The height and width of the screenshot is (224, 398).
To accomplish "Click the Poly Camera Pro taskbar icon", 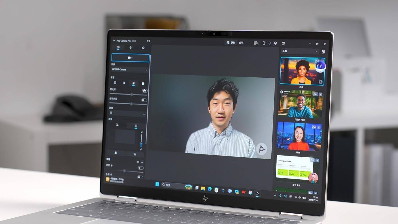I will pos(258,194).
